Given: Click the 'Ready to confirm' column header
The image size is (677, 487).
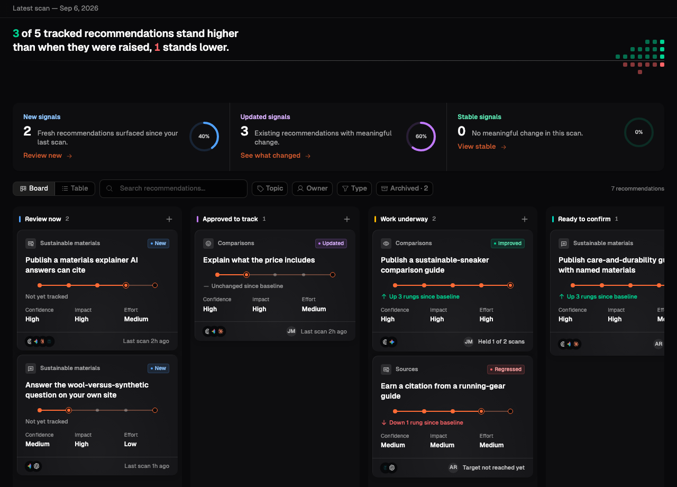Looking at the screenshot, I should point(584,219).
